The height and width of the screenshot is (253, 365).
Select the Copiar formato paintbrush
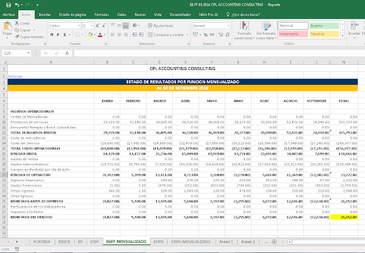17,36
